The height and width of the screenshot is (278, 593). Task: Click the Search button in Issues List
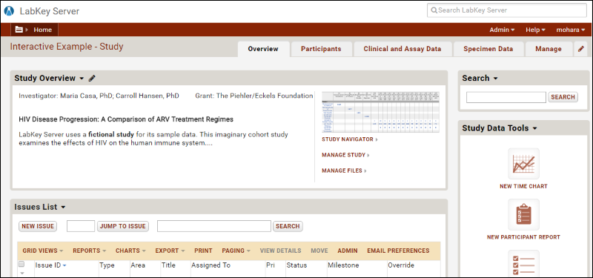tap(288, 226)
